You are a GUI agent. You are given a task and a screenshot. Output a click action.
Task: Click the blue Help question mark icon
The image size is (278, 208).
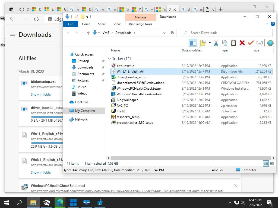(x=273, y=24)
